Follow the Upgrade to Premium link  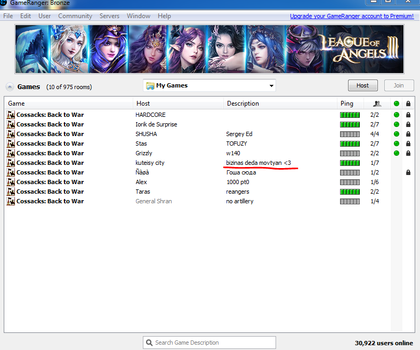point(352,16)
